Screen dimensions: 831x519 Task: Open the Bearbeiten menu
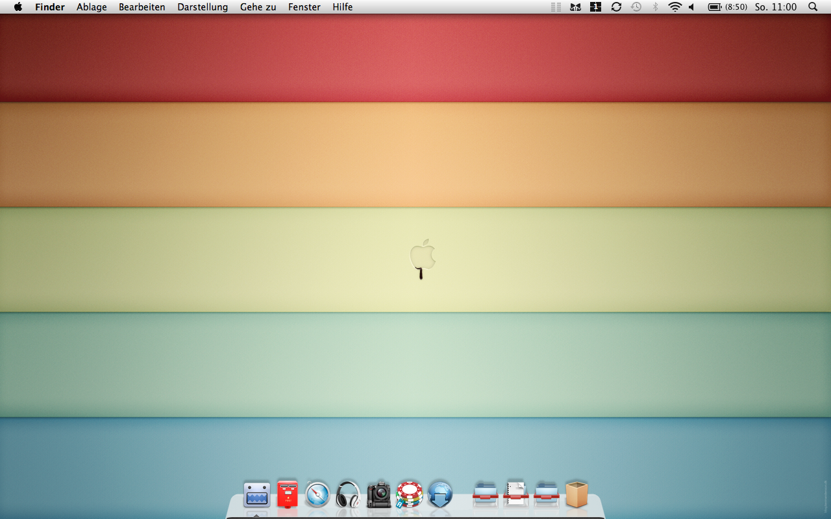(x=142, y=7)
